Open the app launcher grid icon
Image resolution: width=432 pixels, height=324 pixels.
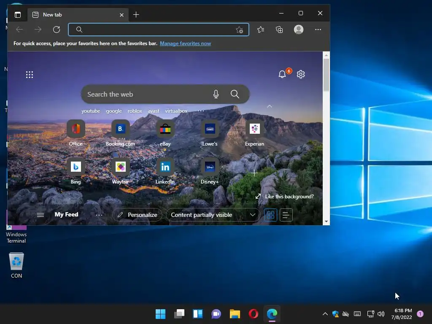[30, 75]
